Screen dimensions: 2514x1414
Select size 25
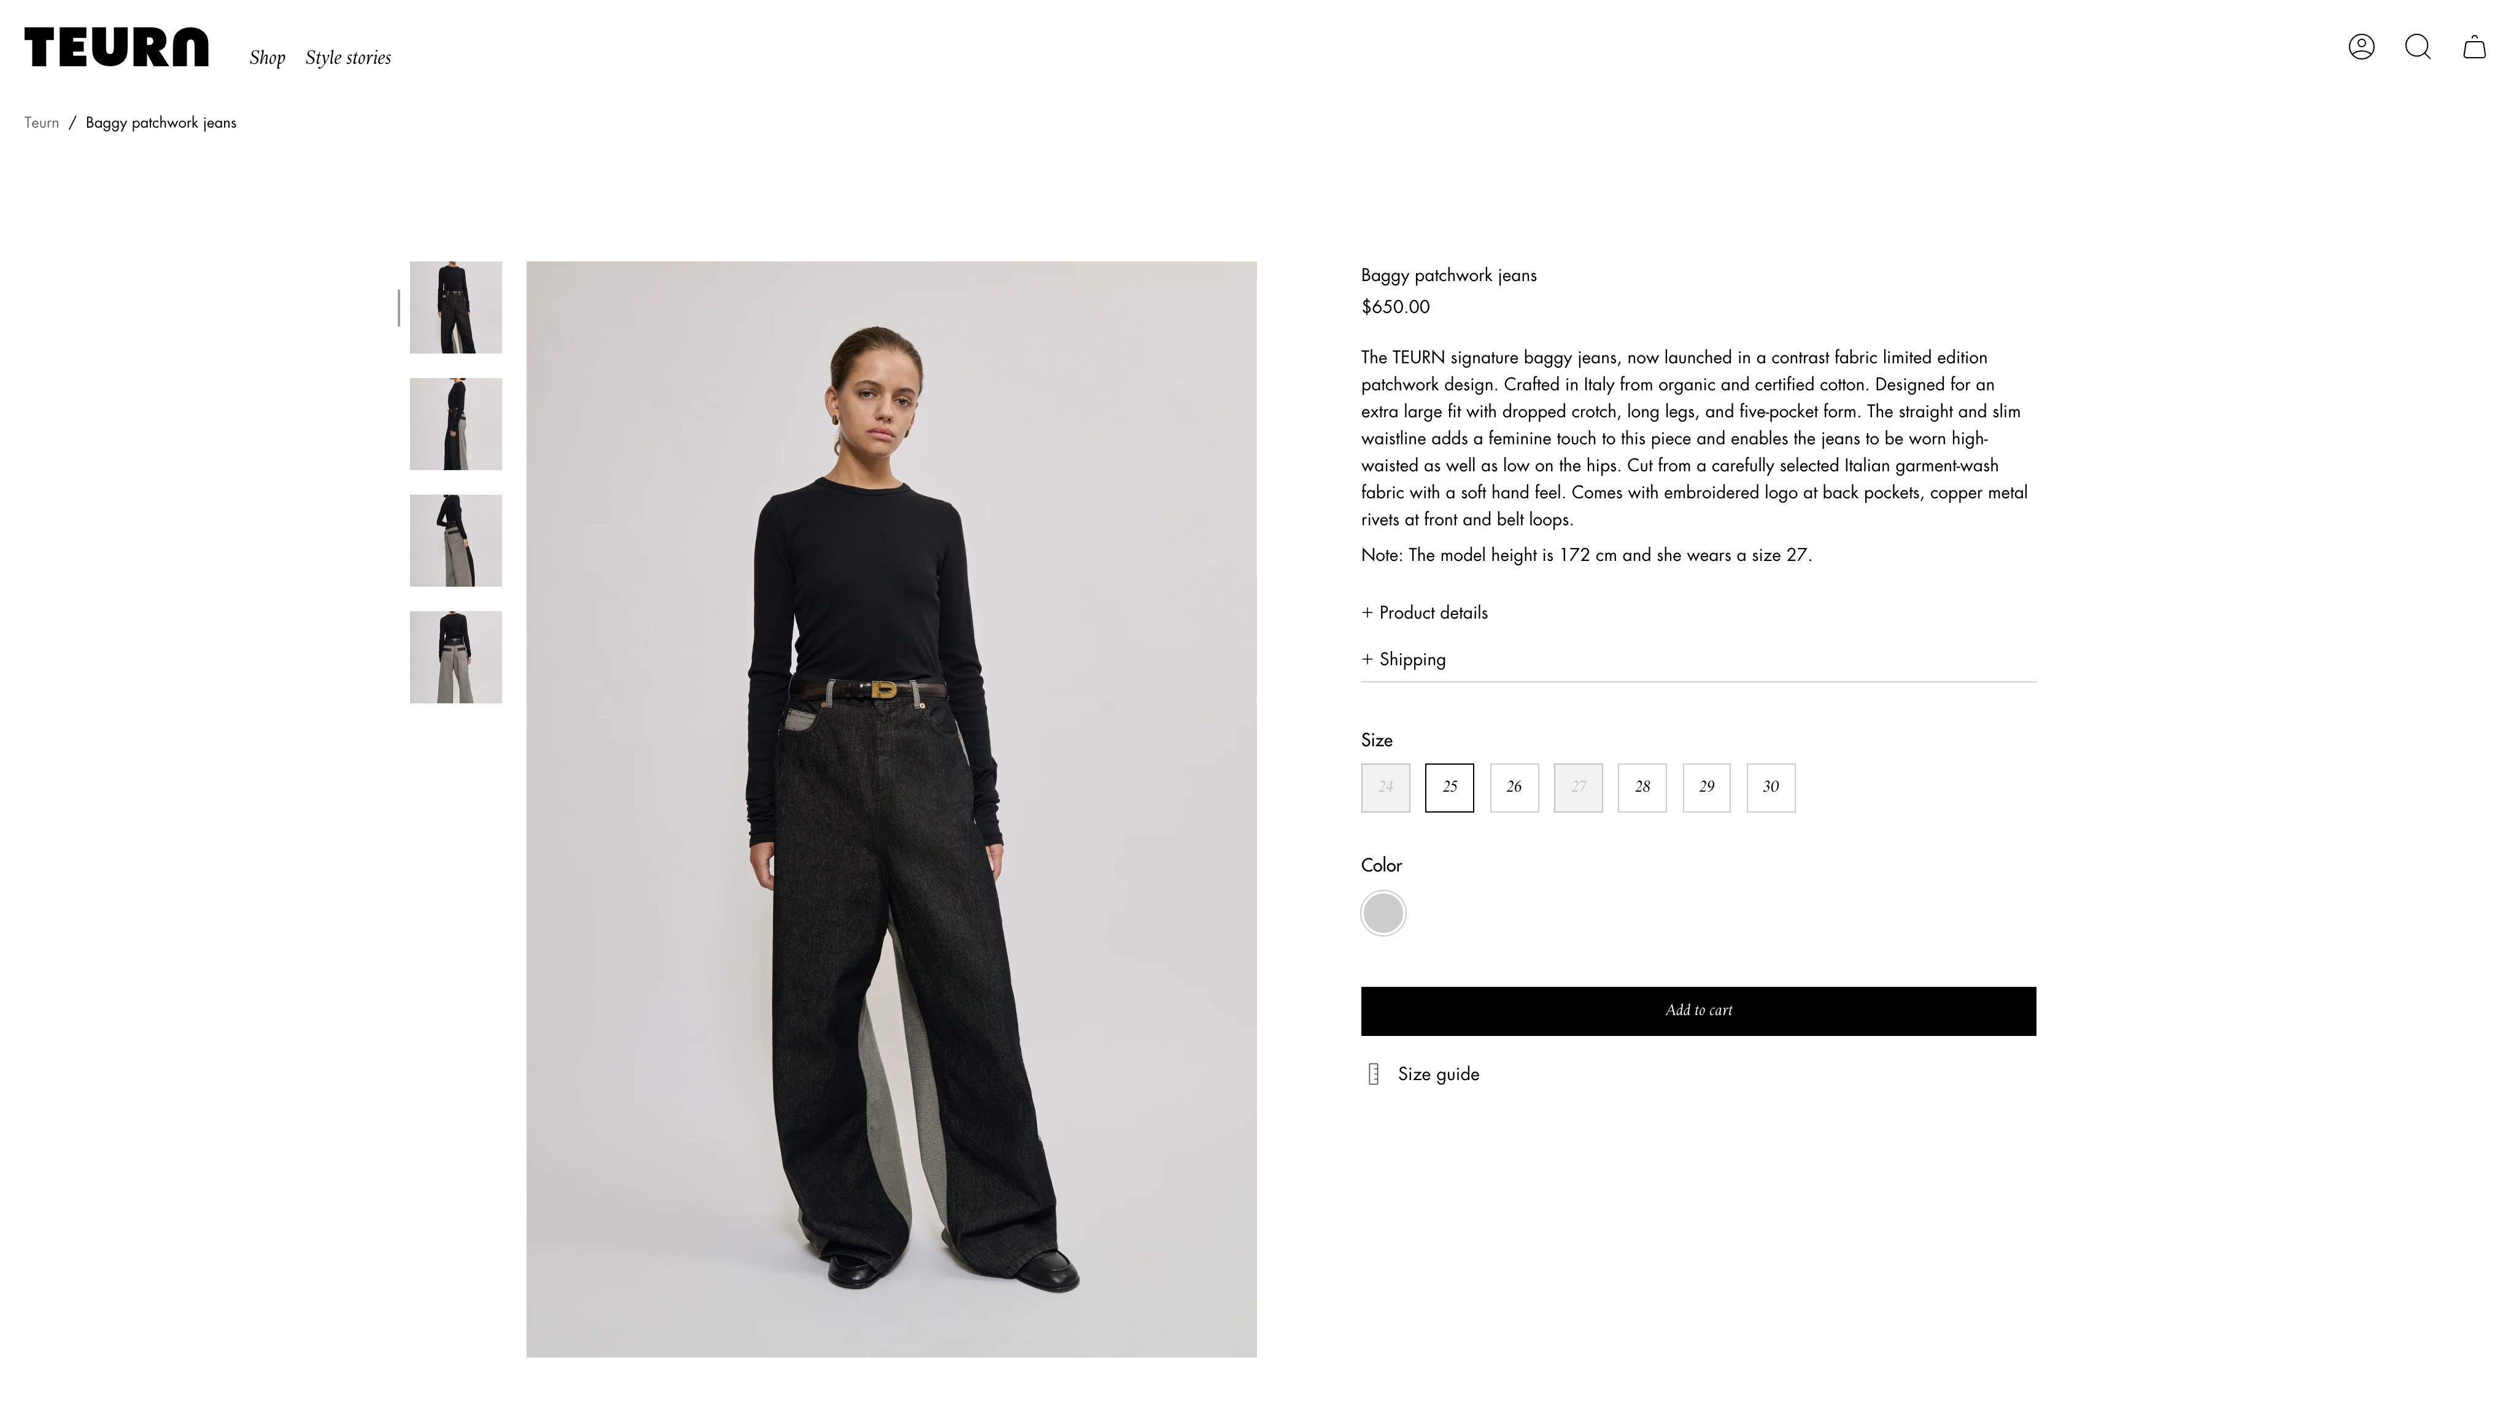point(1449,787)
